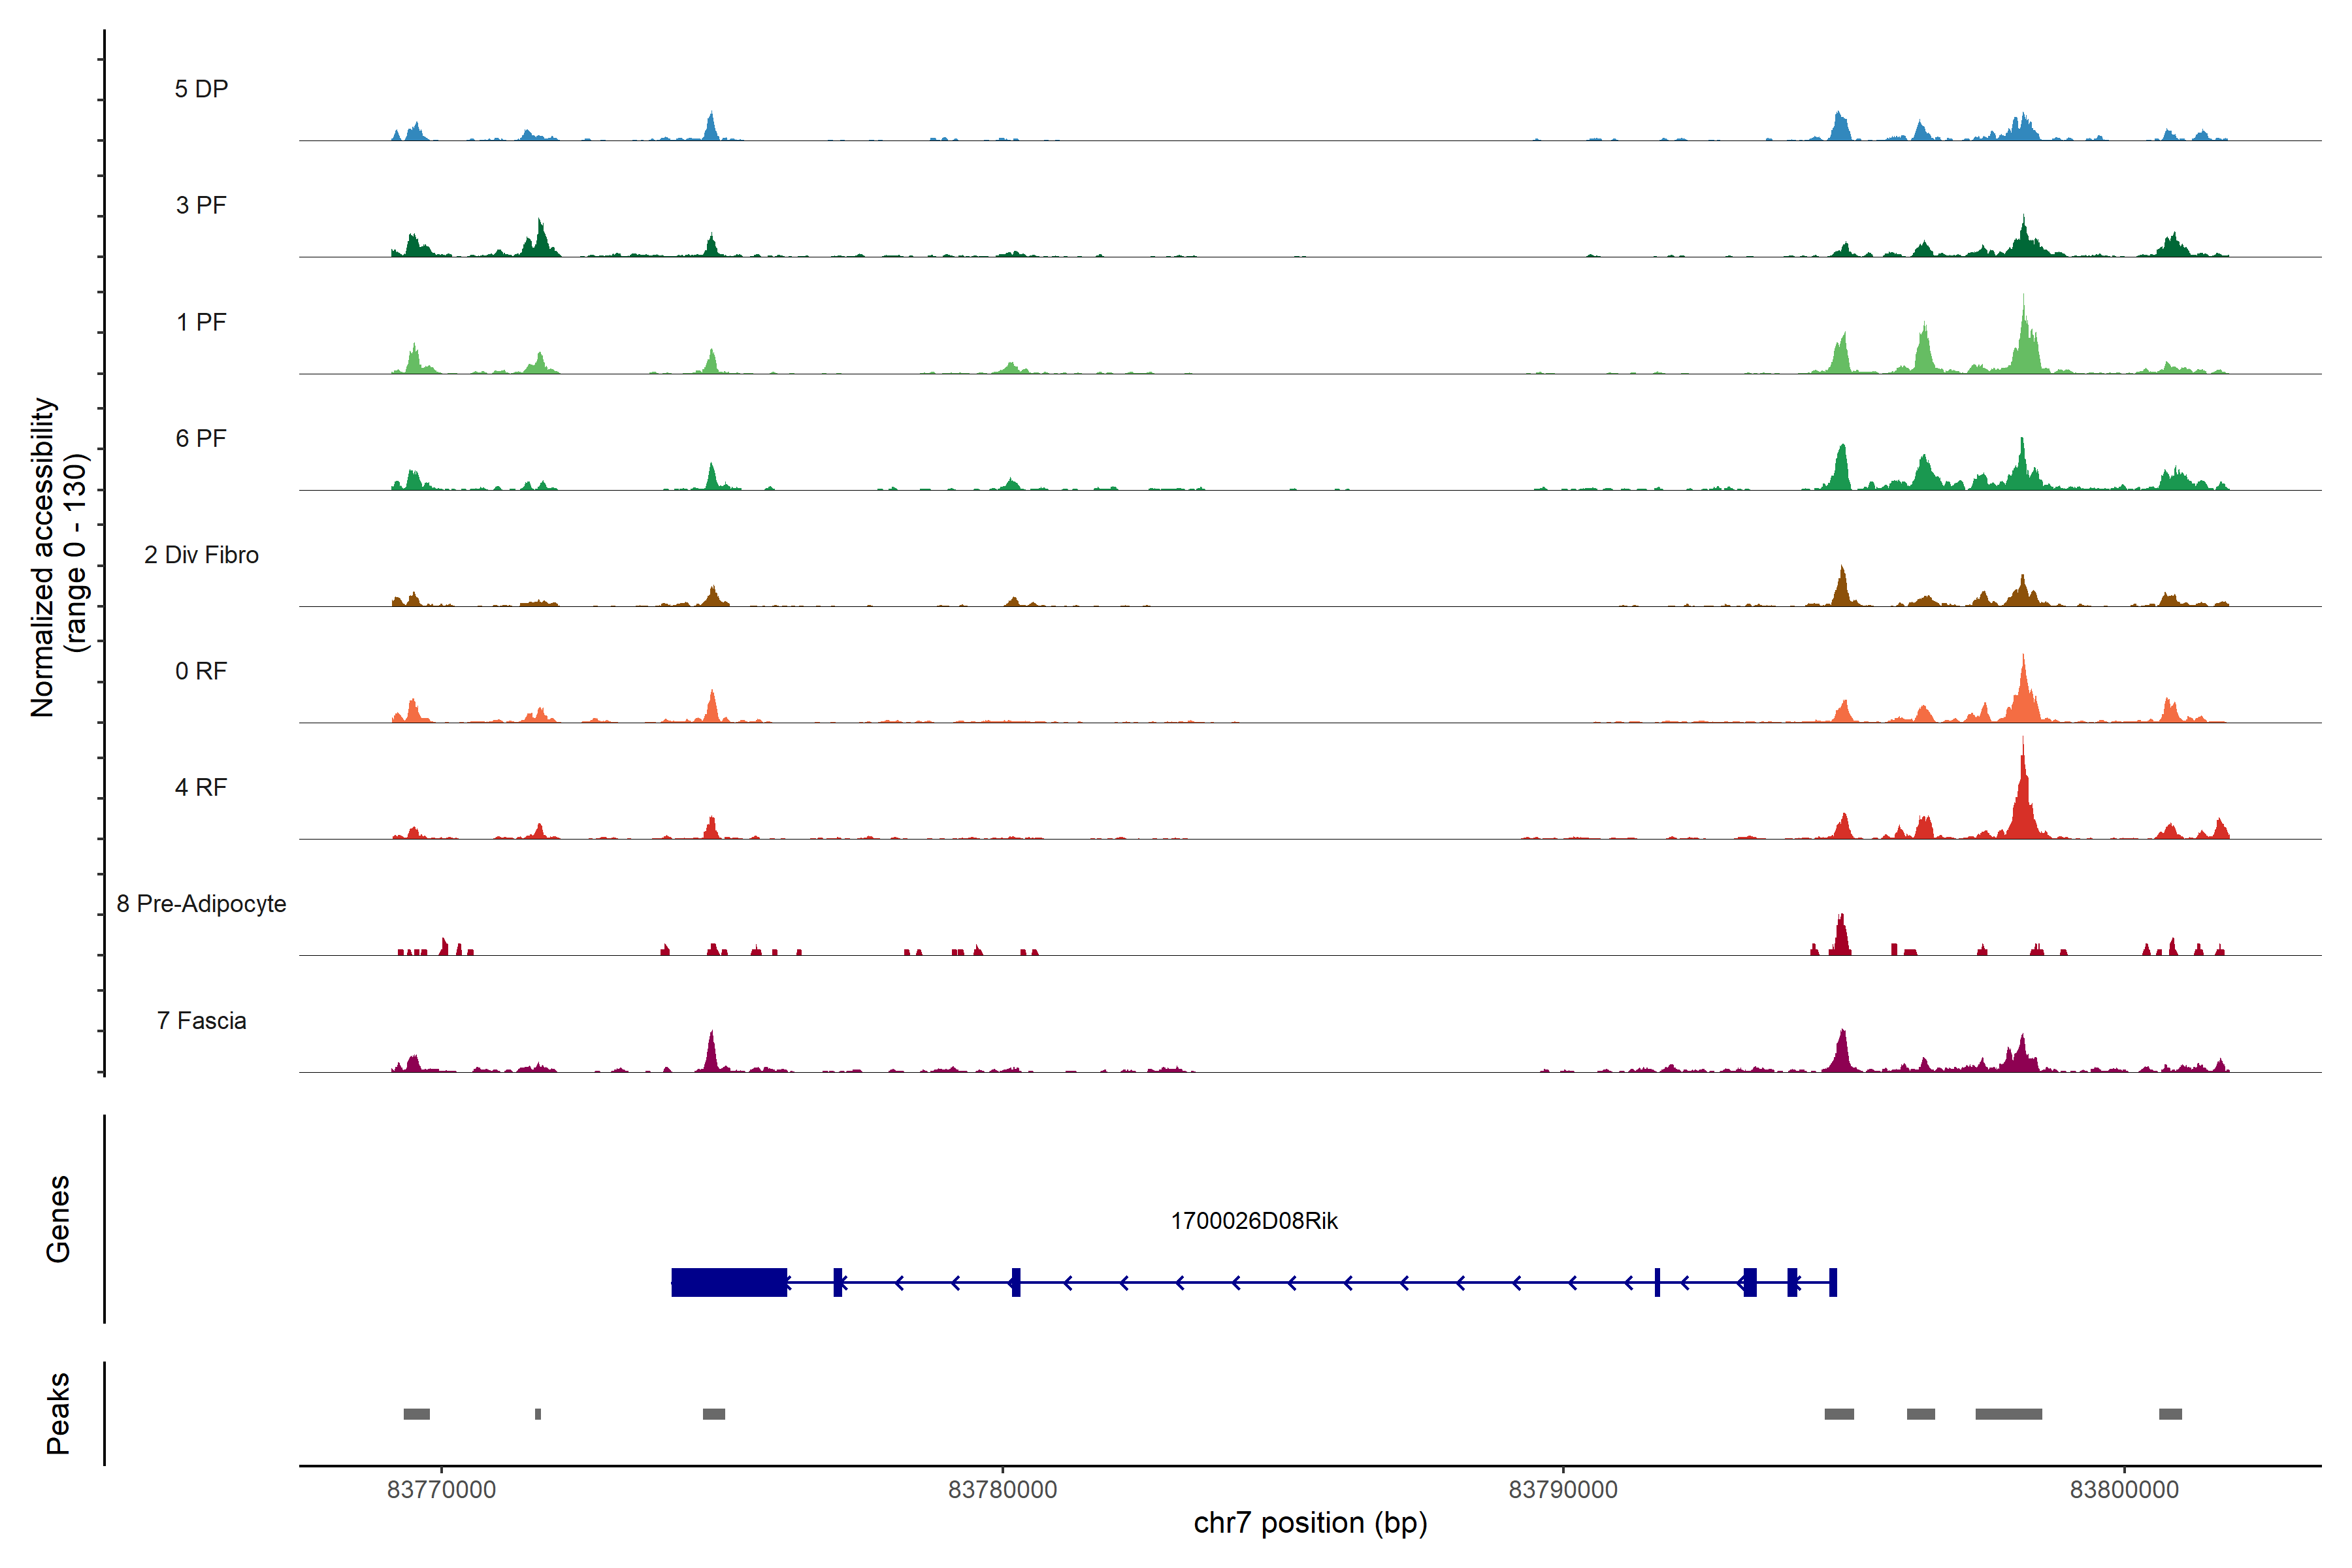Click the 5 DP track label
Viewport: 2352px width, 1568px height.
(x=201, y=89)
